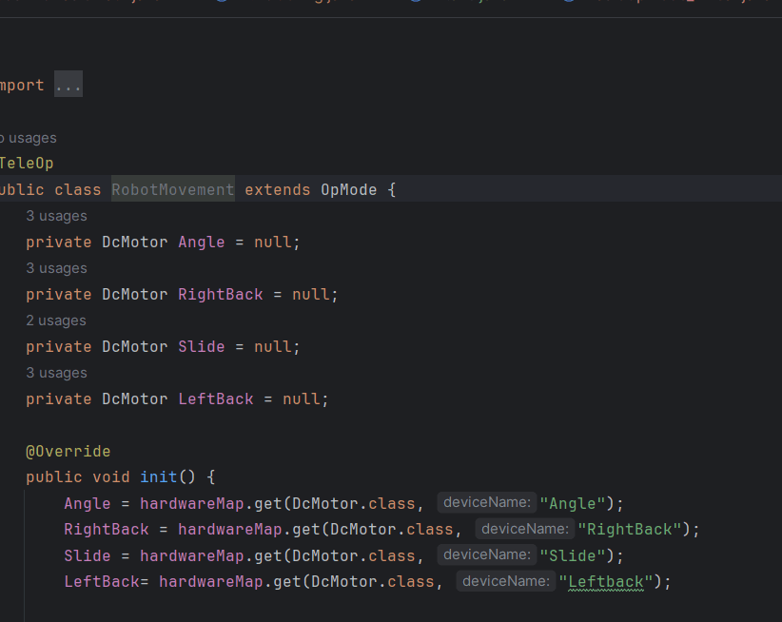Click the @Override annotation

point(68,451)
